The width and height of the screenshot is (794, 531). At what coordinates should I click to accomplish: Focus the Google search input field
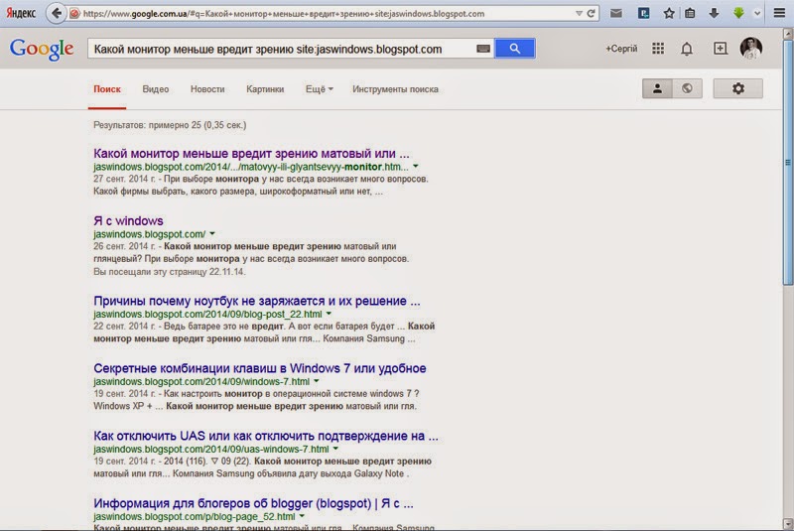[x=282, y=49]
